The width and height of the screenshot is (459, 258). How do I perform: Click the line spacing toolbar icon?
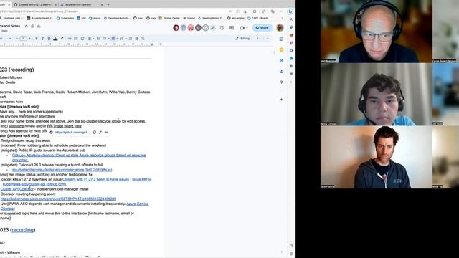pyautogui.click(x=98, y=39)
